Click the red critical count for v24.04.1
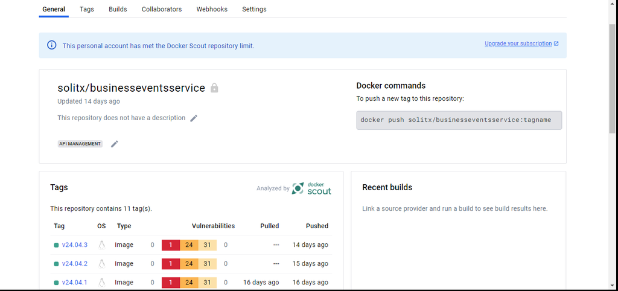 (x=171, y=283)
